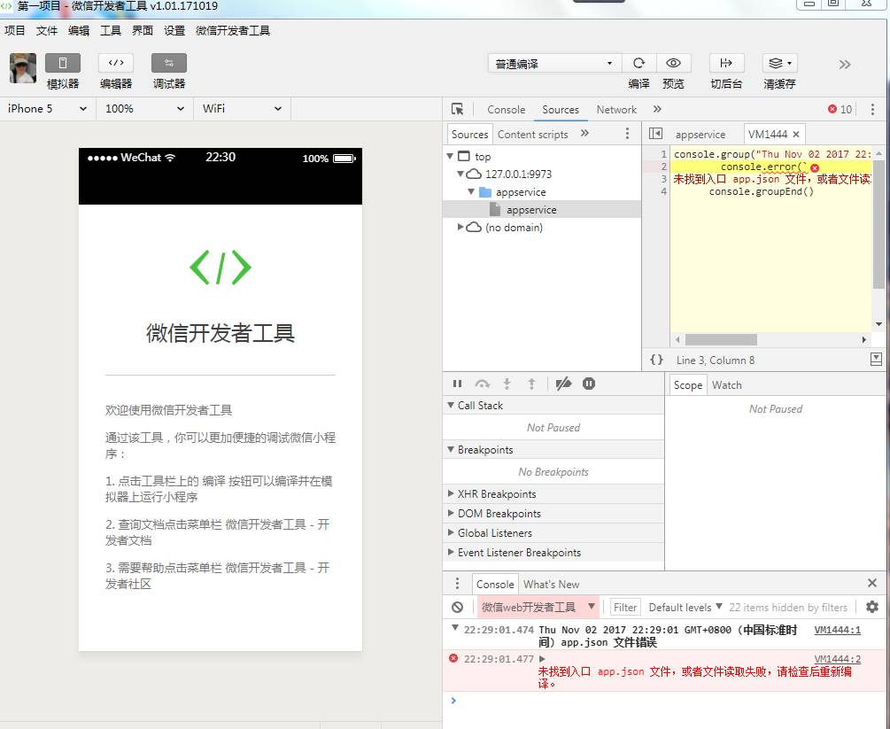Switch to the devtools Console tab
This screenshot has width=890, height=729.
(x=506, y=110)
